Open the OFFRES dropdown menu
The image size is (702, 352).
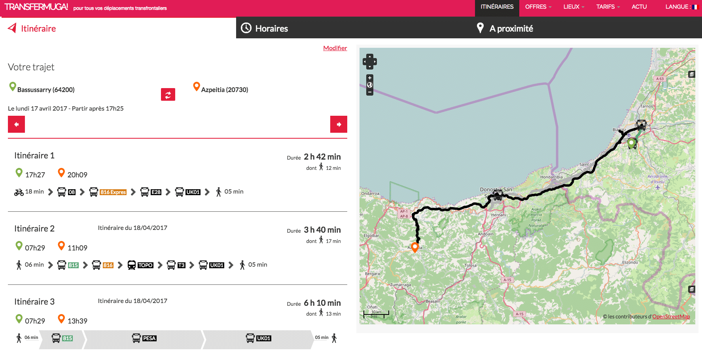point(538,7)
